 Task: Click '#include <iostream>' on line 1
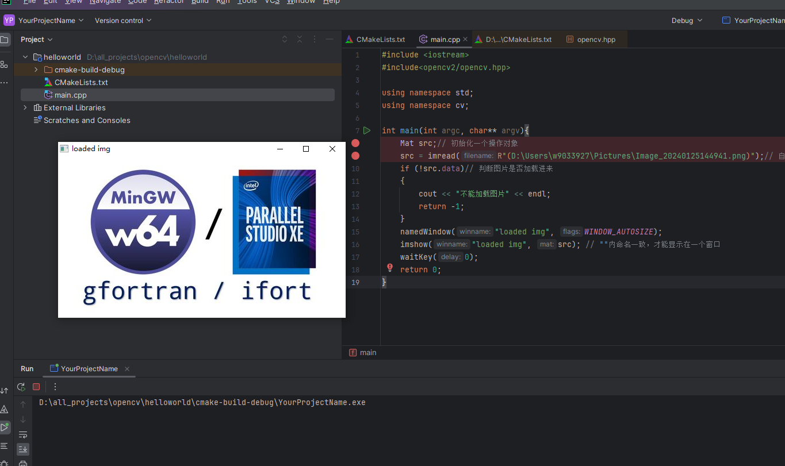click(x=425, y=55)
